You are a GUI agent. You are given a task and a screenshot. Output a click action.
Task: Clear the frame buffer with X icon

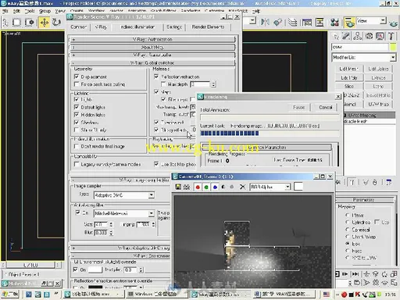[242, 187]
